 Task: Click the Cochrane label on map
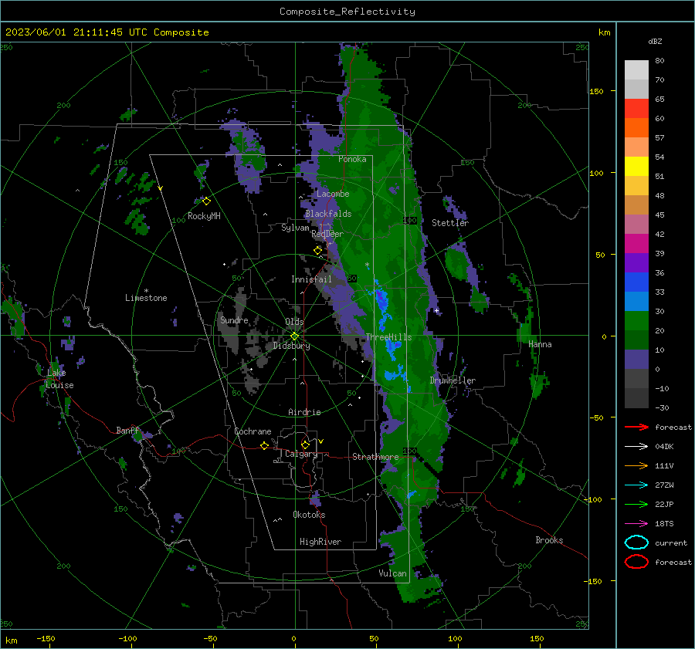tap(253, 431)
